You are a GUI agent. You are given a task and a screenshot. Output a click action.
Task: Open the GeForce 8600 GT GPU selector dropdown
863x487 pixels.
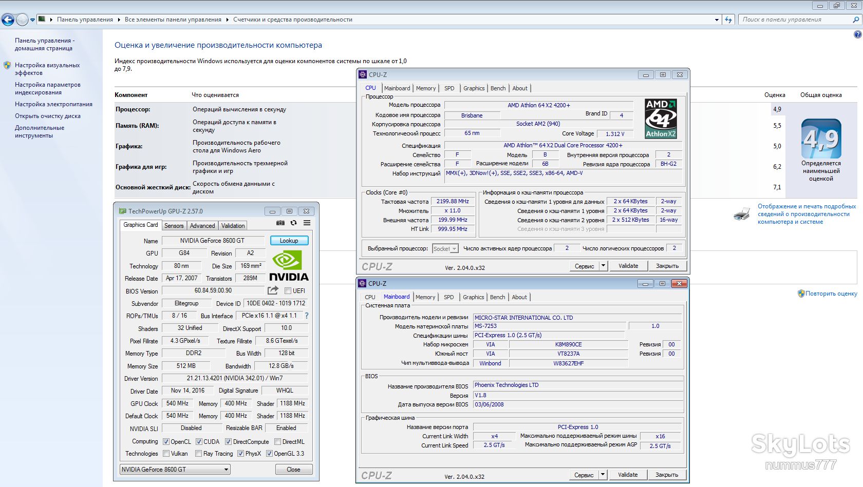[175, 470]
